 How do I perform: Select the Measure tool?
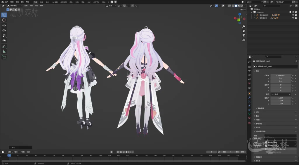4,52
